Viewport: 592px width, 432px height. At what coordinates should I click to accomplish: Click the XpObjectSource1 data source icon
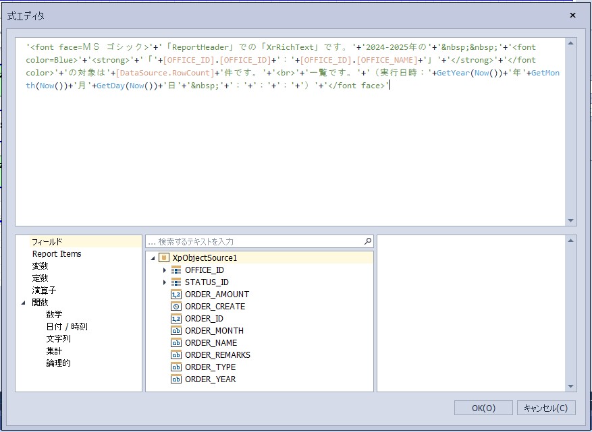165,258
